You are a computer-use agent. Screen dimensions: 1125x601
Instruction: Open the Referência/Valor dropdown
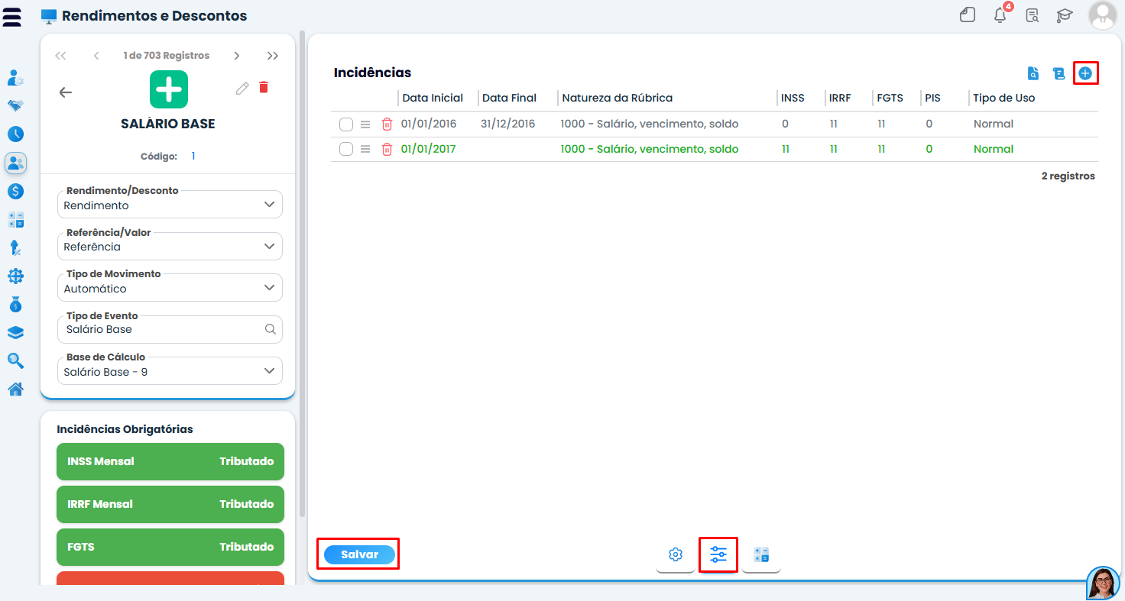coord(170,246)
